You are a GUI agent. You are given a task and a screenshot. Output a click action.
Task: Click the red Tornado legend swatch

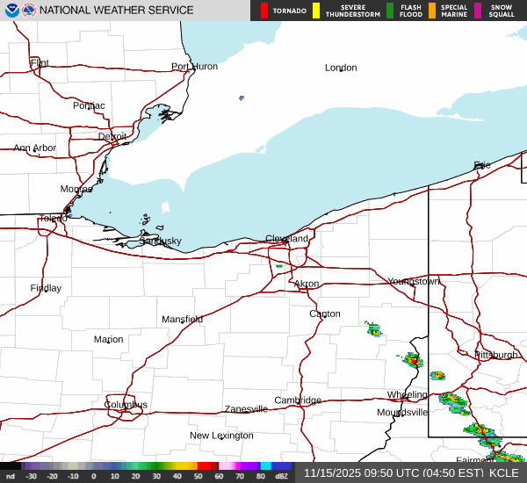tap(264, 11)
